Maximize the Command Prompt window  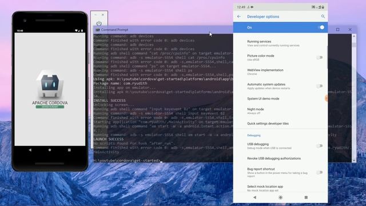click(337, 29)
